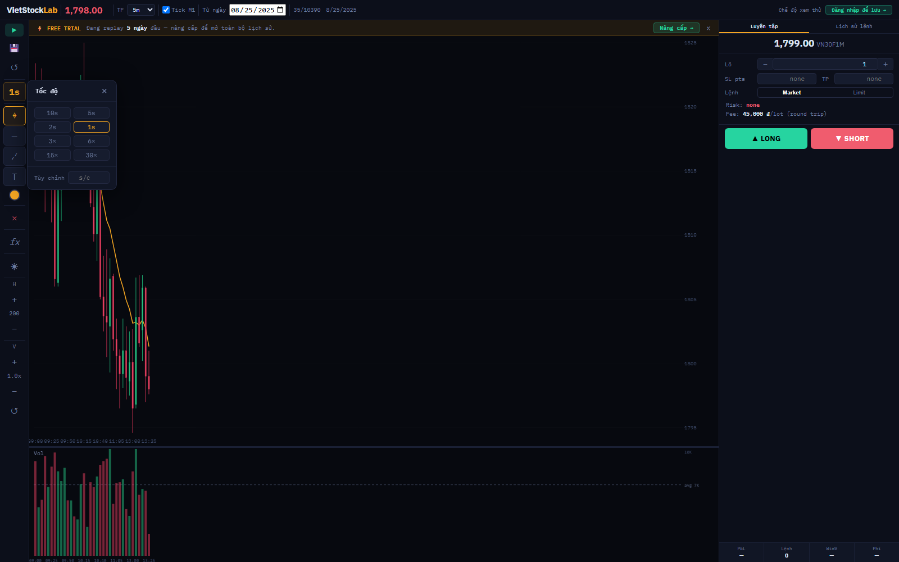Click the Tùy chỉnh s/c custom speed field
899x562 pixels.
[x=88, y=178]
